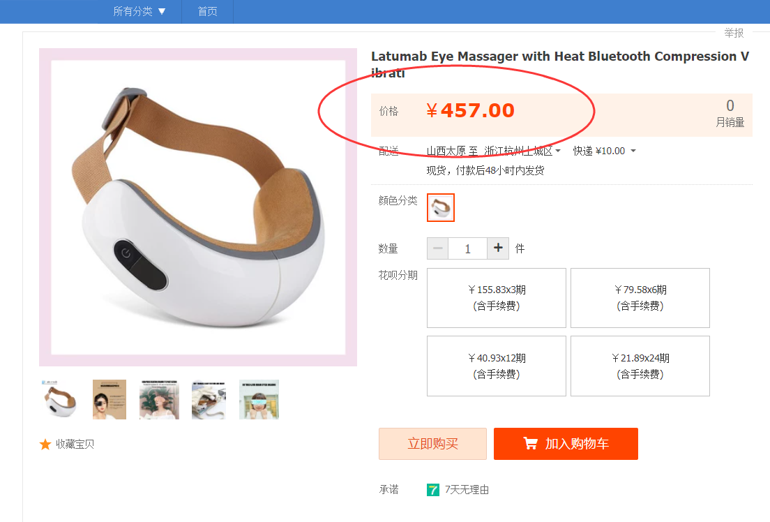Viewport: 770px width, 522px height.
Task: Select the product color swatch under 颜色分类
Action: [x=441, y=207]
